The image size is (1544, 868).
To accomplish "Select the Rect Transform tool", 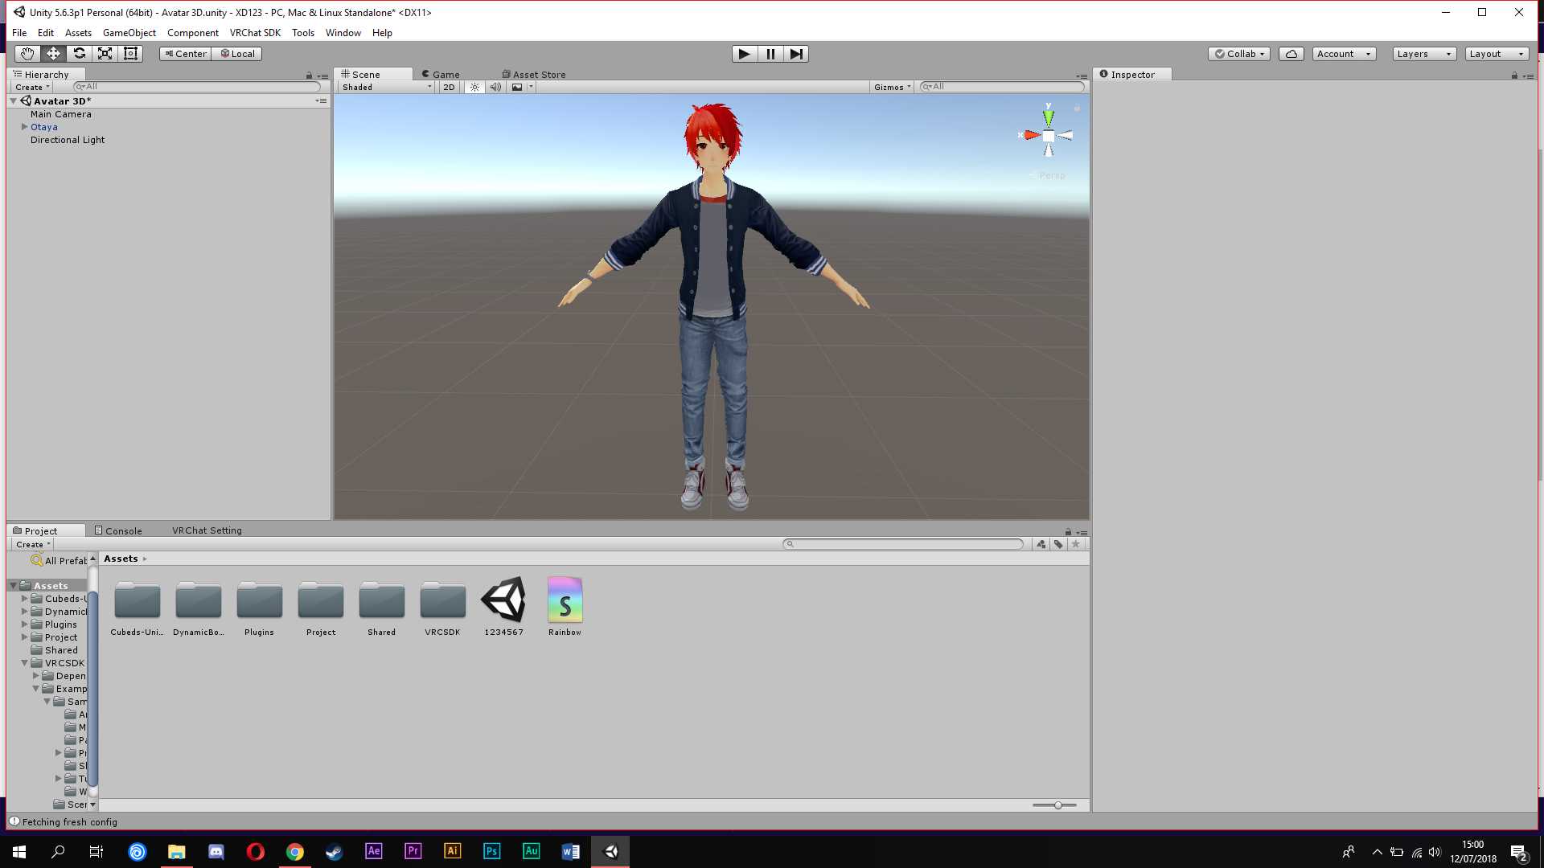I will 130,54.
